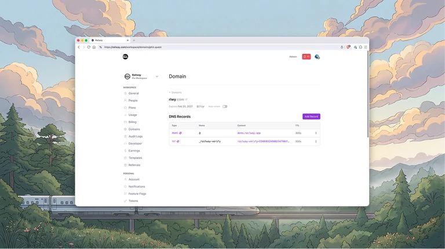Image resolution: width=445 pixels, height=249 pixels.
Task: Open the Referrals page
Action: (x=132, y=165)
